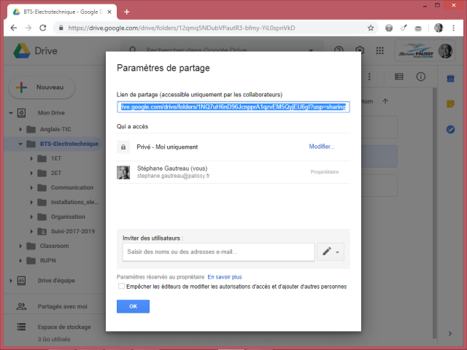
Task: Close the BTS-Electrotechnique tab
Action: pos(109,12)
